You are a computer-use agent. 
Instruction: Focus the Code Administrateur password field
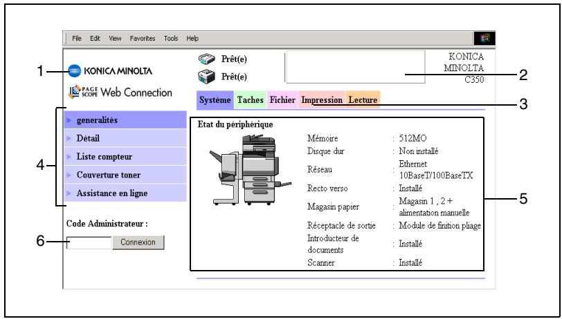tap(89, 242)
